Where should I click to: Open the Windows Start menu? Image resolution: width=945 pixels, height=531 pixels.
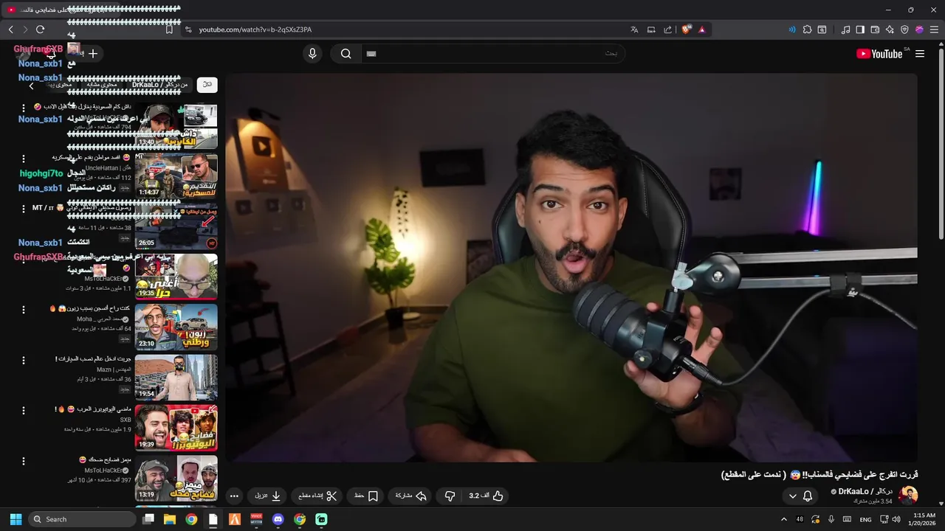(x=16, y=519)
